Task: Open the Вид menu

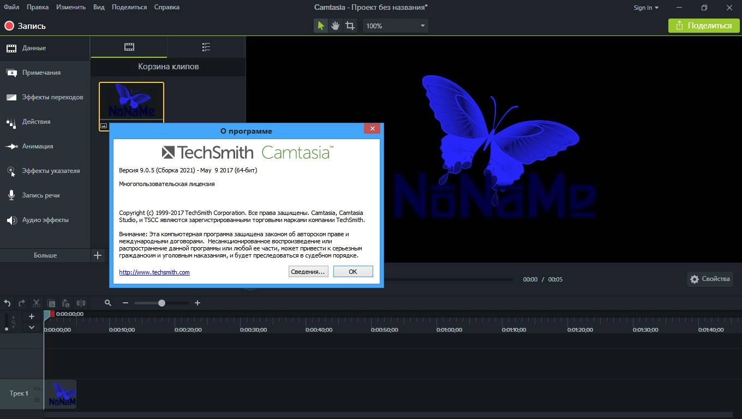Action: 99,7
